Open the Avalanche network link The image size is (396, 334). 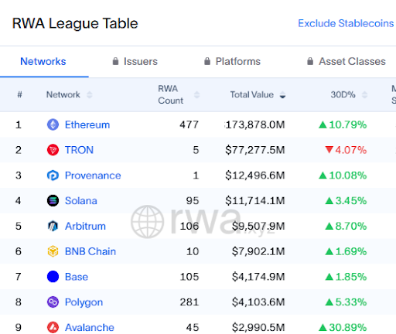coord(90,327)
